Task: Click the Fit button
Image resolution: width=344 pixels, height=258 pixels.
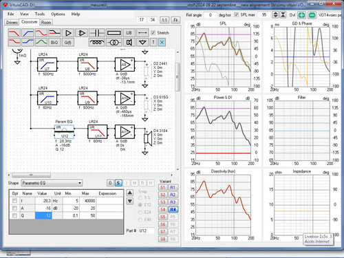Action: 175,20
